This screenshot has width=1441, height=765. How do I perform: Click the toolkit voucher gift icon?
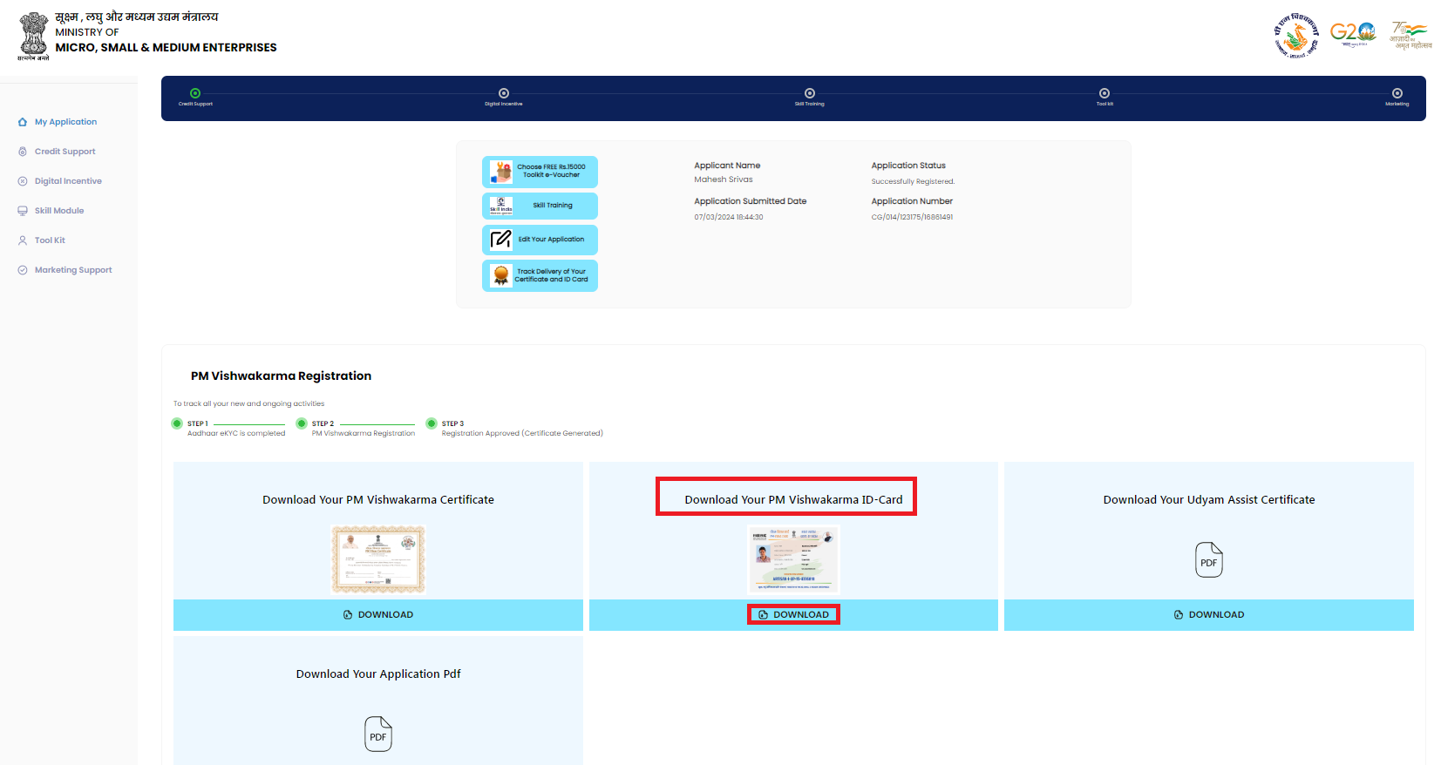click(x=501, y=172)
